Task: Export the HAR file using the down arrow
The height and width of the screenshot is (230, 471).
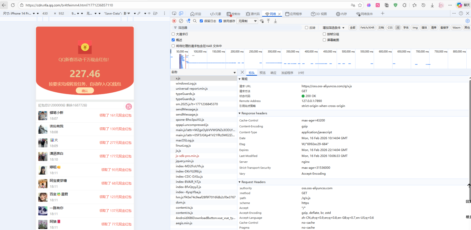Action: (x=275, y=21)
